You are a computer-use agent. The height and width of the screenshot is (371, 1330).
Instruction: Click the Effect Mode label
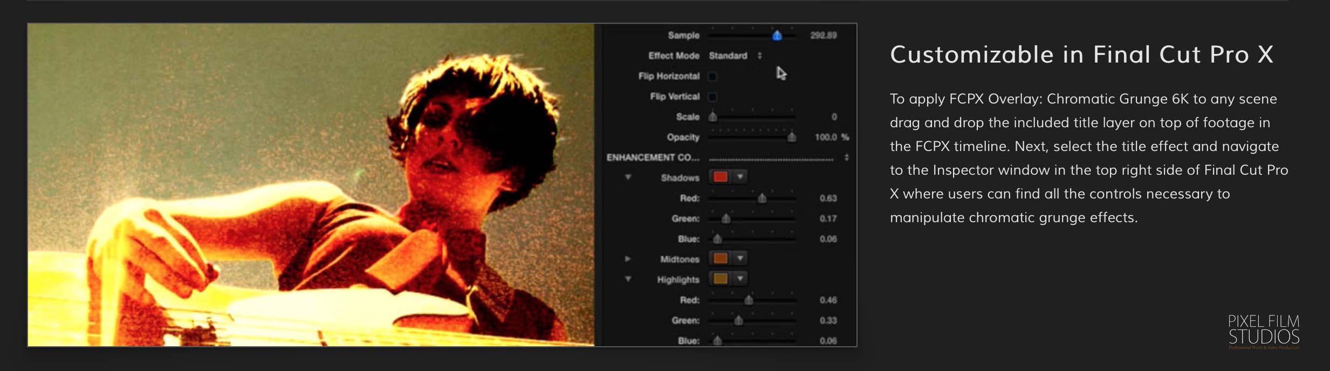coord(674,56)
